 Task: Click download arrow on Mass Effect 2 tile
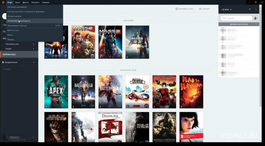tap(73, 57)
